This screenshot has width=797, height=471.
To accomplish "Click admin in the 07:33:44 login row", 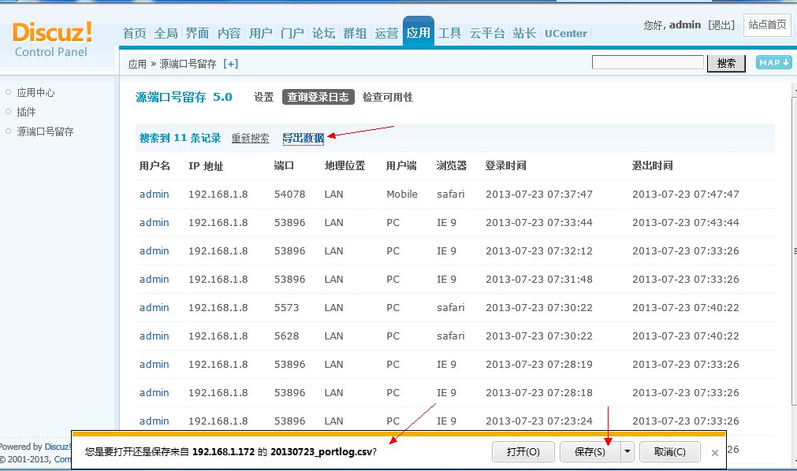I will 154,223.
